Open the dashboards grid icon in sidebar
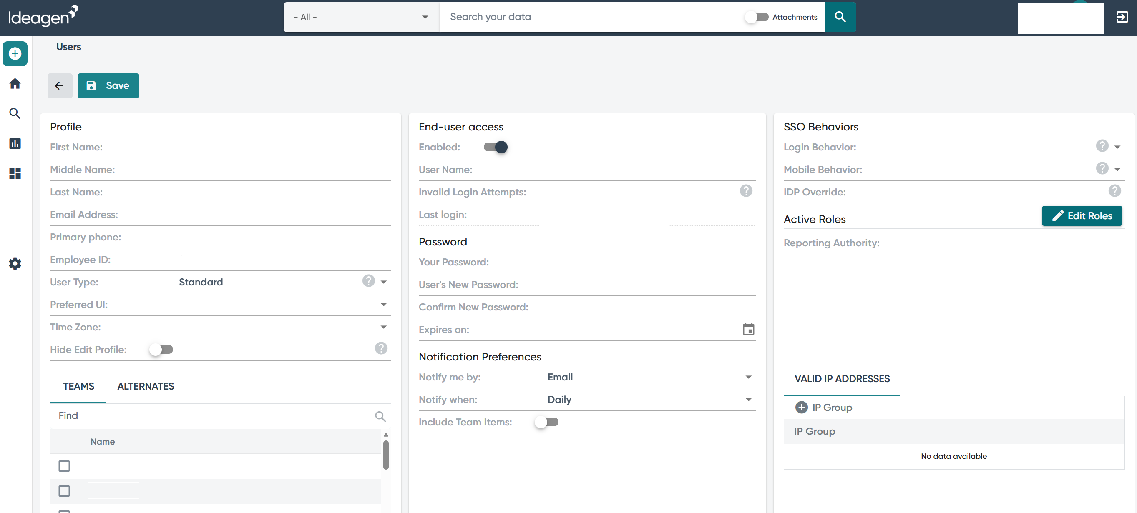1137x513 pixels. pyautogui.click(x=15, y=173)
